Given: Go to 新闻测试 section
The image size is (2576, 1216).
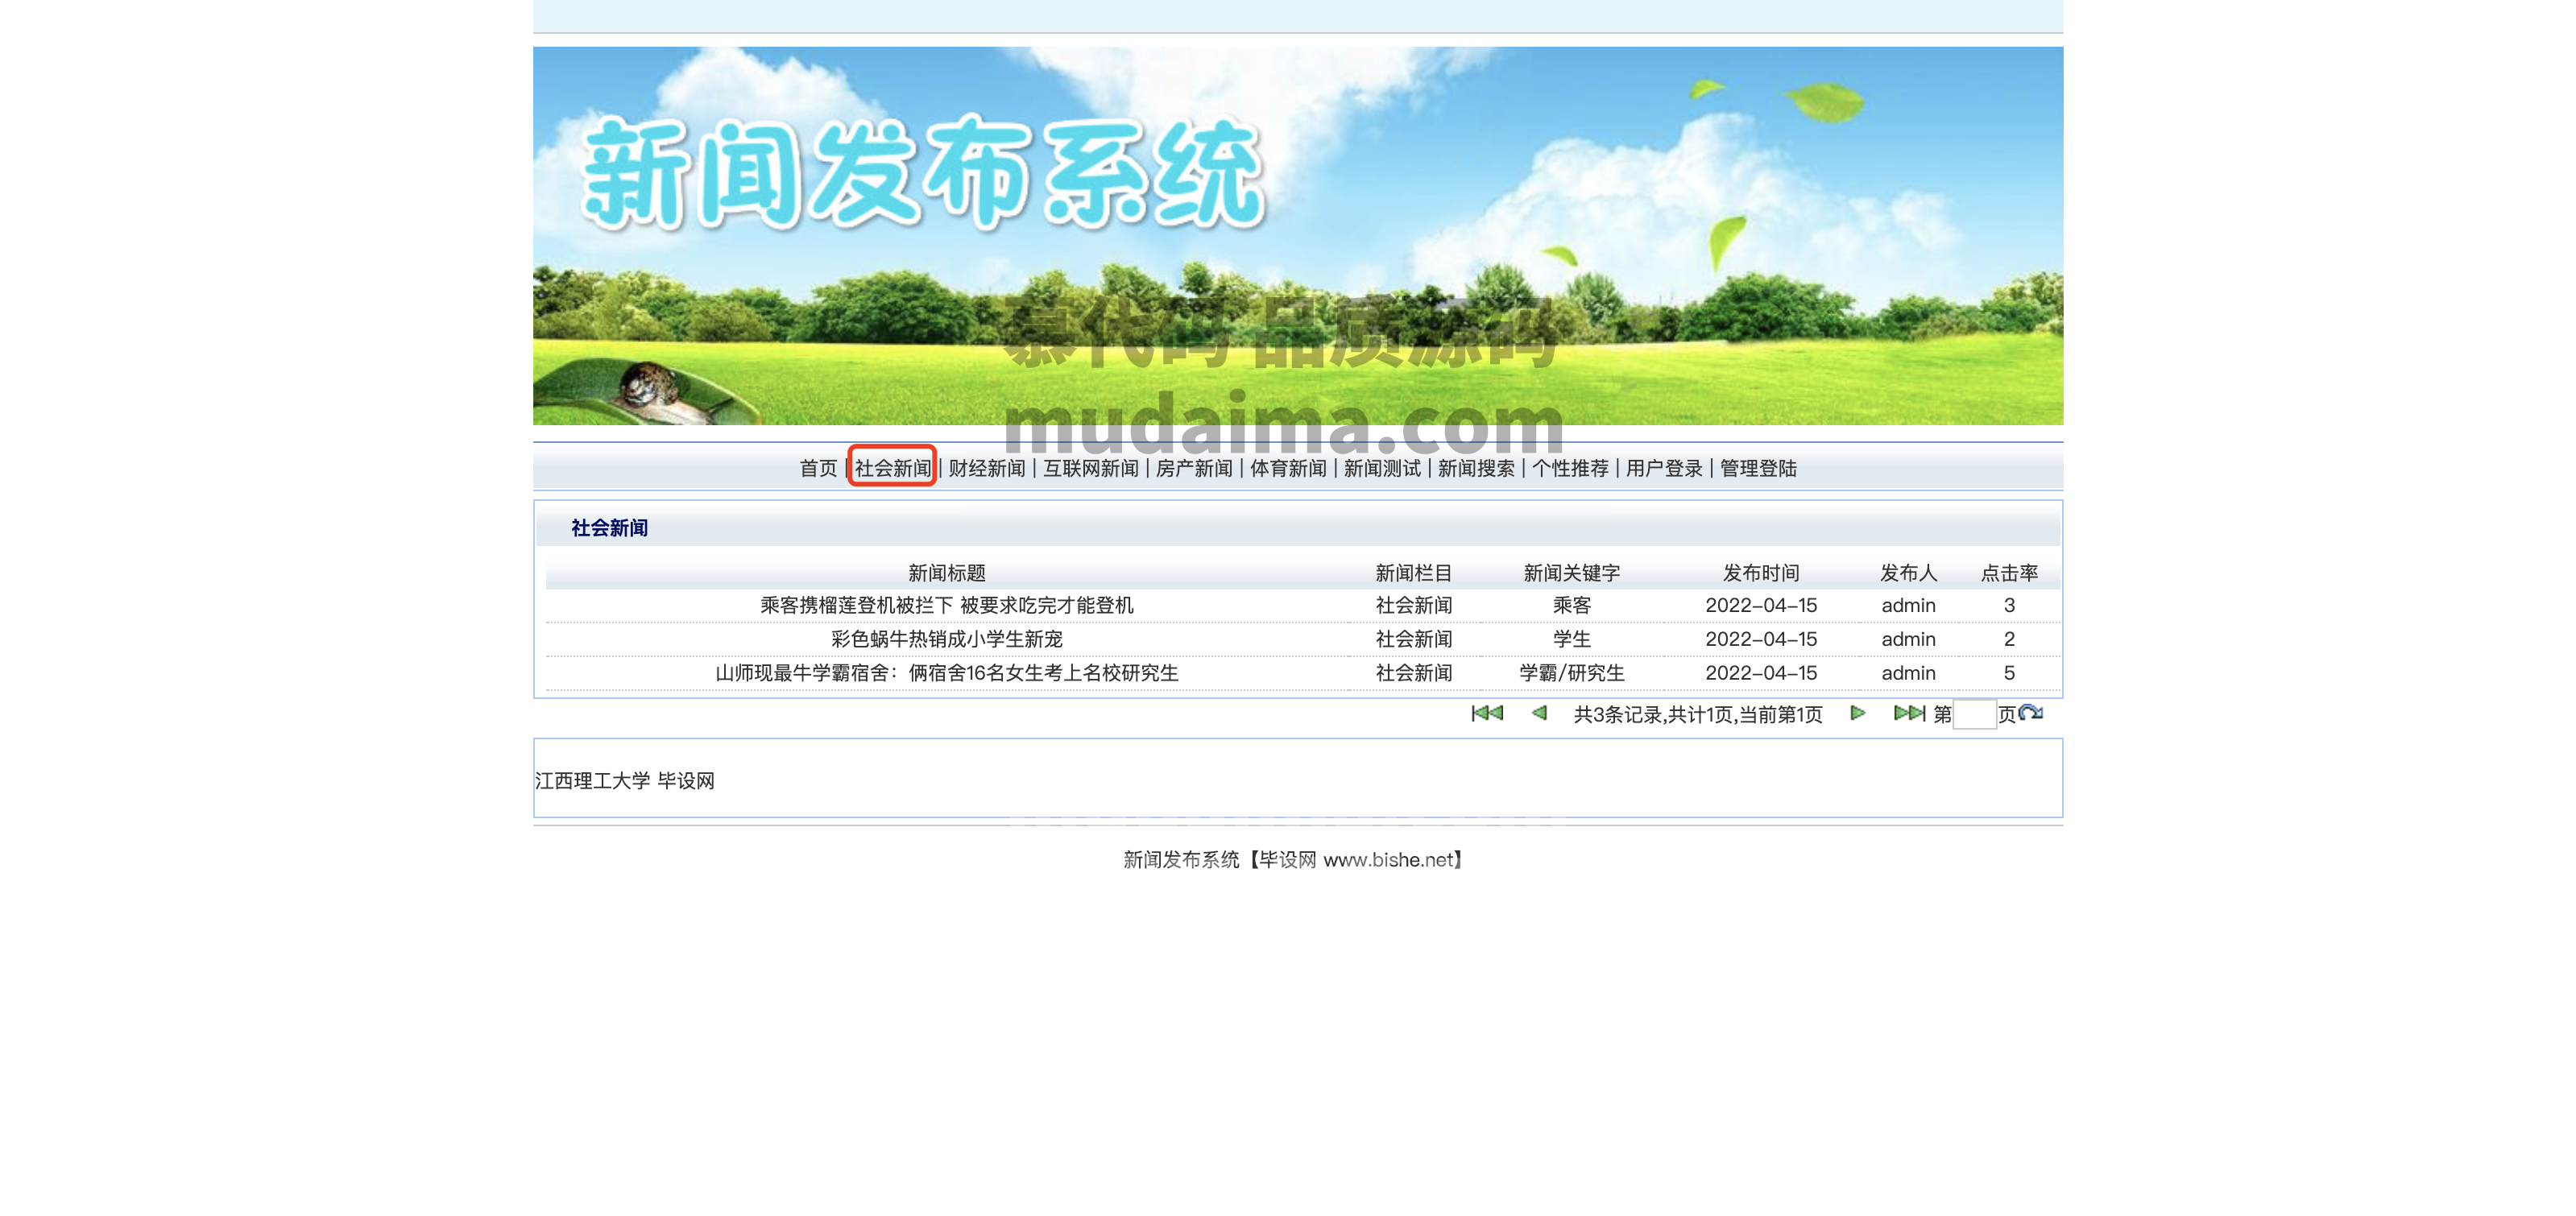Looking at the screenshot, I should (1382, 468).
